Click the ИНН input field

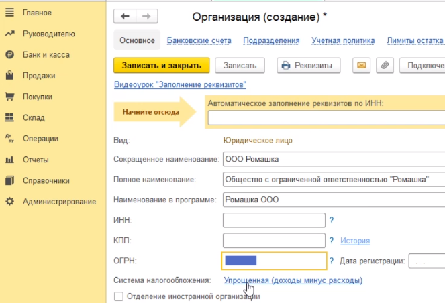[273, 220]
